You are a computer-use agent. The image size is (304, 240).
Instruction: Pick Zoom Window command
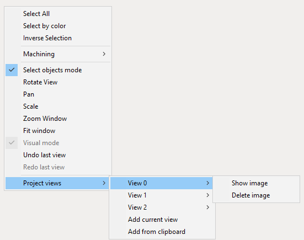tap(58, 119)
